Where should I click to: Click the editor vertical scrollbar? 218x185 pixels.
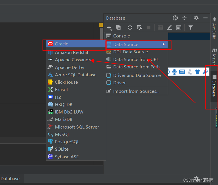tap(101, 34)
